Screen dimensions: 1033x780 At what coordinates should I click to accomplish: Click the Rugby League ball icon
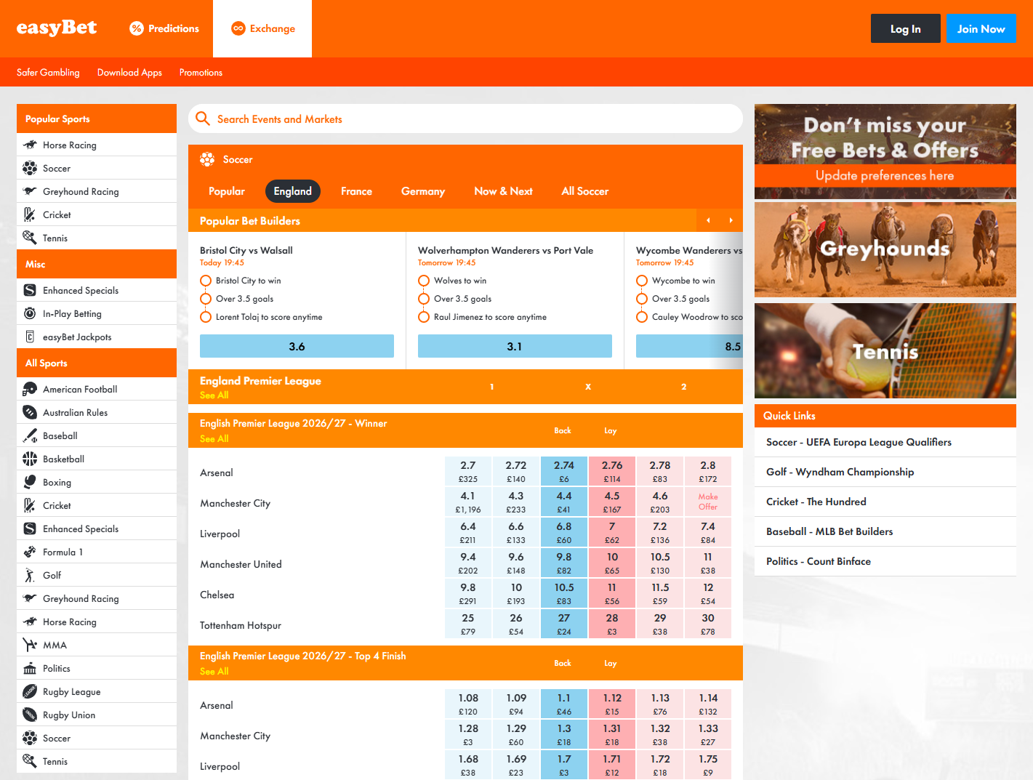[x=30, y=691]
